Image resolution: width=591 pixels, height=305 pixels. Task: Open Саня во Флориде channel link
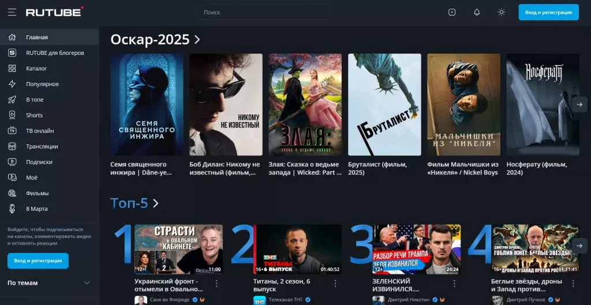(170, 300)
